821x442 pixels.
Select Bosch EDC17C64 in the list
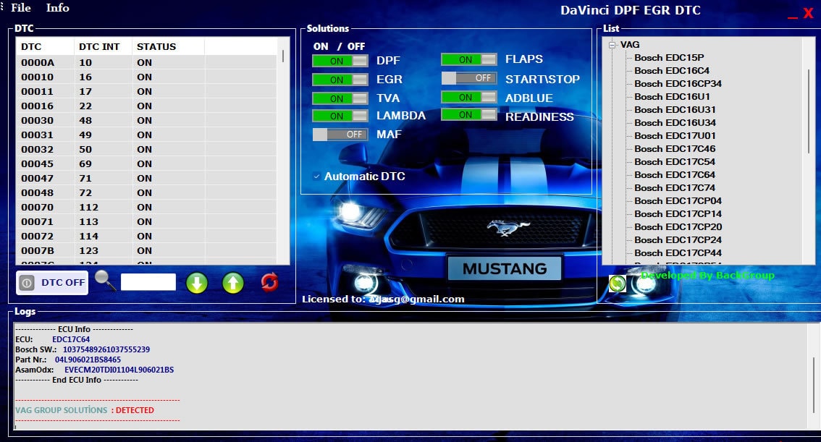674,174
